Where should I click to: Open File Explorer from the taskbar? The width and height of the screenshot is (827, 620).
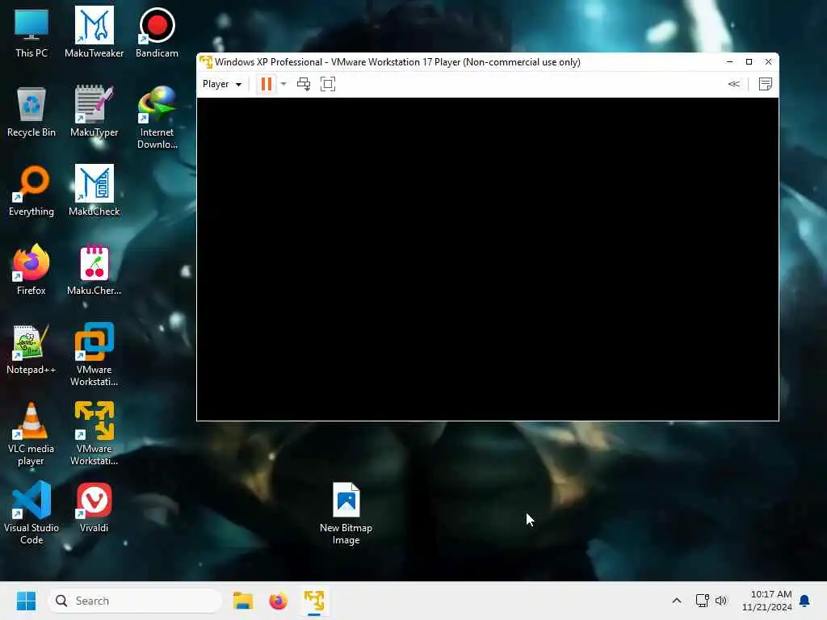coord(242,601)
